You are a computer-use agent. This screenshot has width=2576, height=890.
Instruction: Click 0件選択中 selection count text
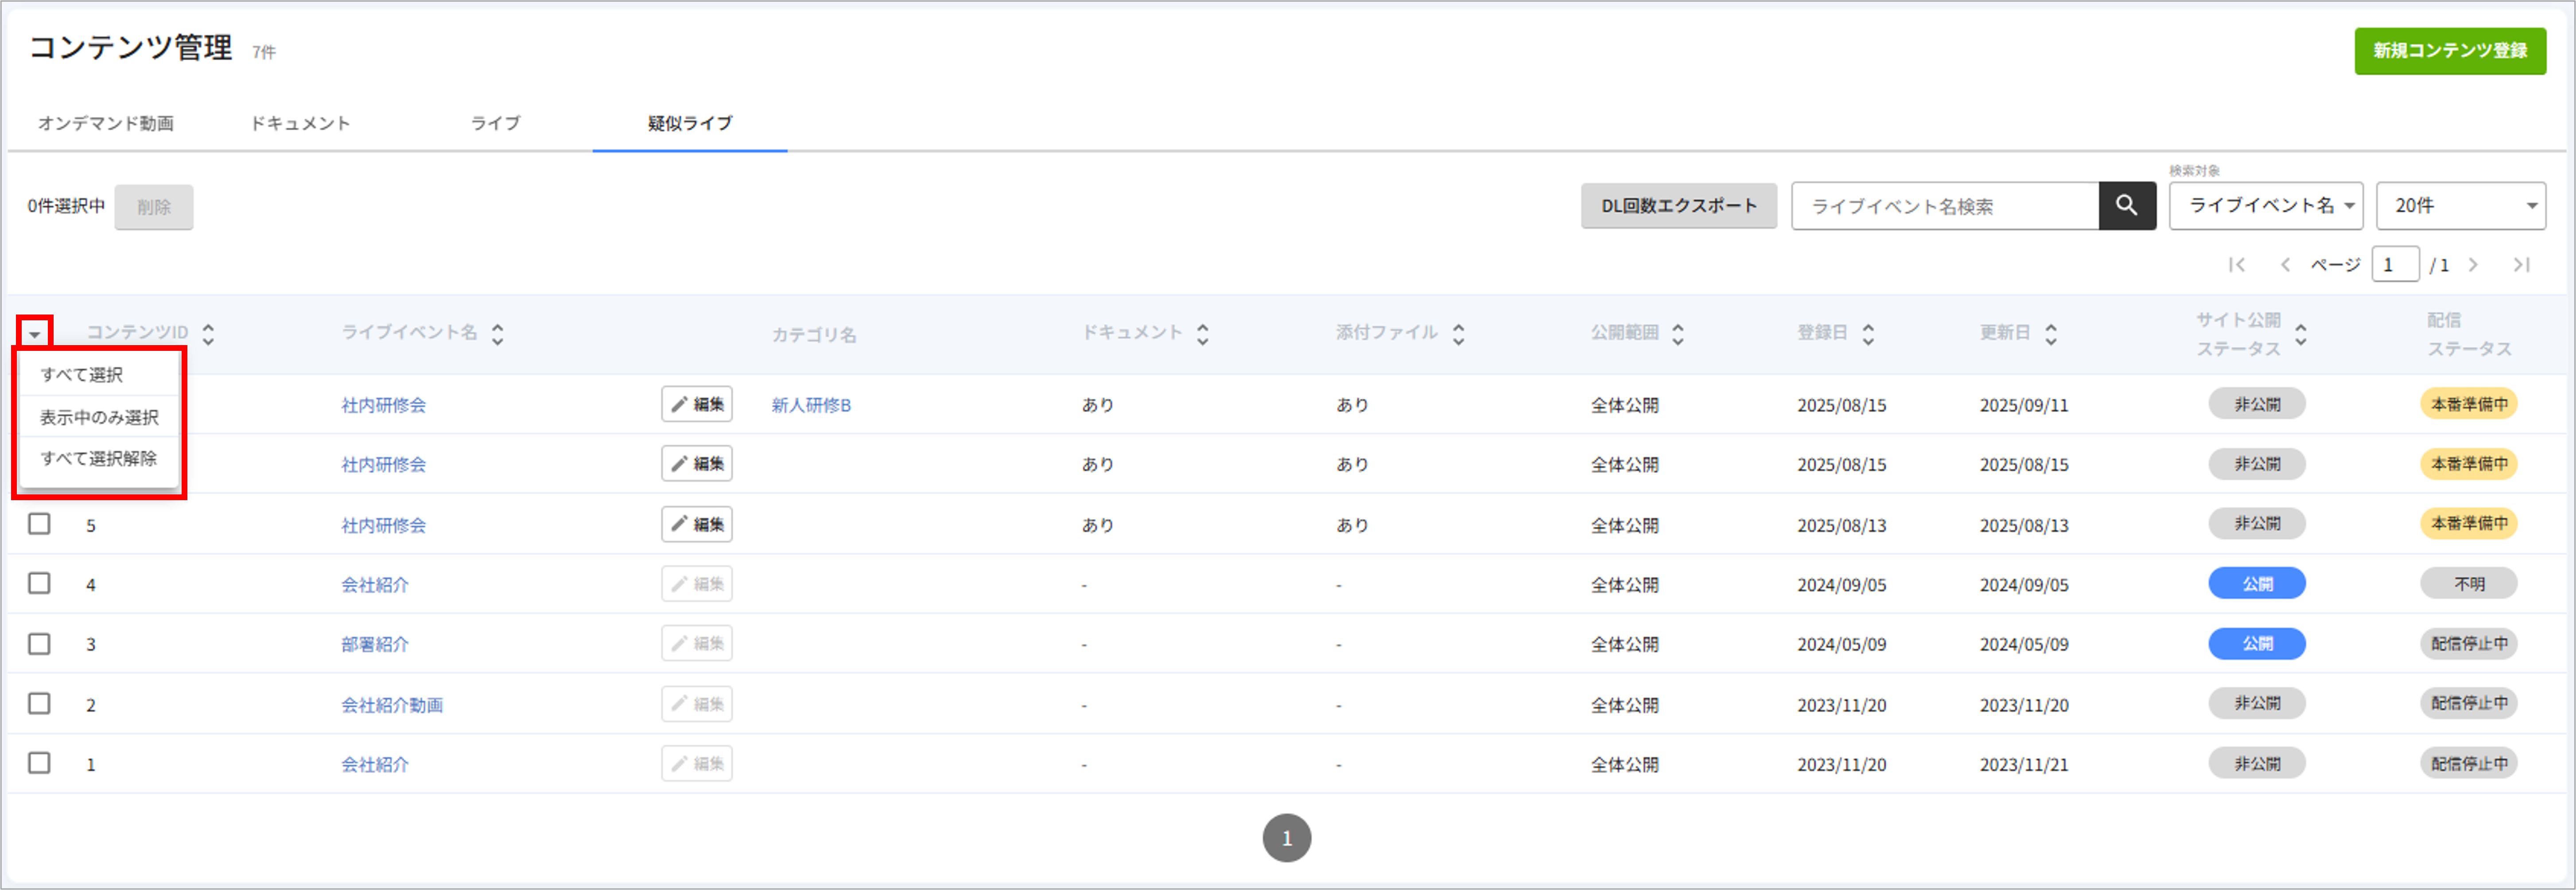(x=66, y=206)
